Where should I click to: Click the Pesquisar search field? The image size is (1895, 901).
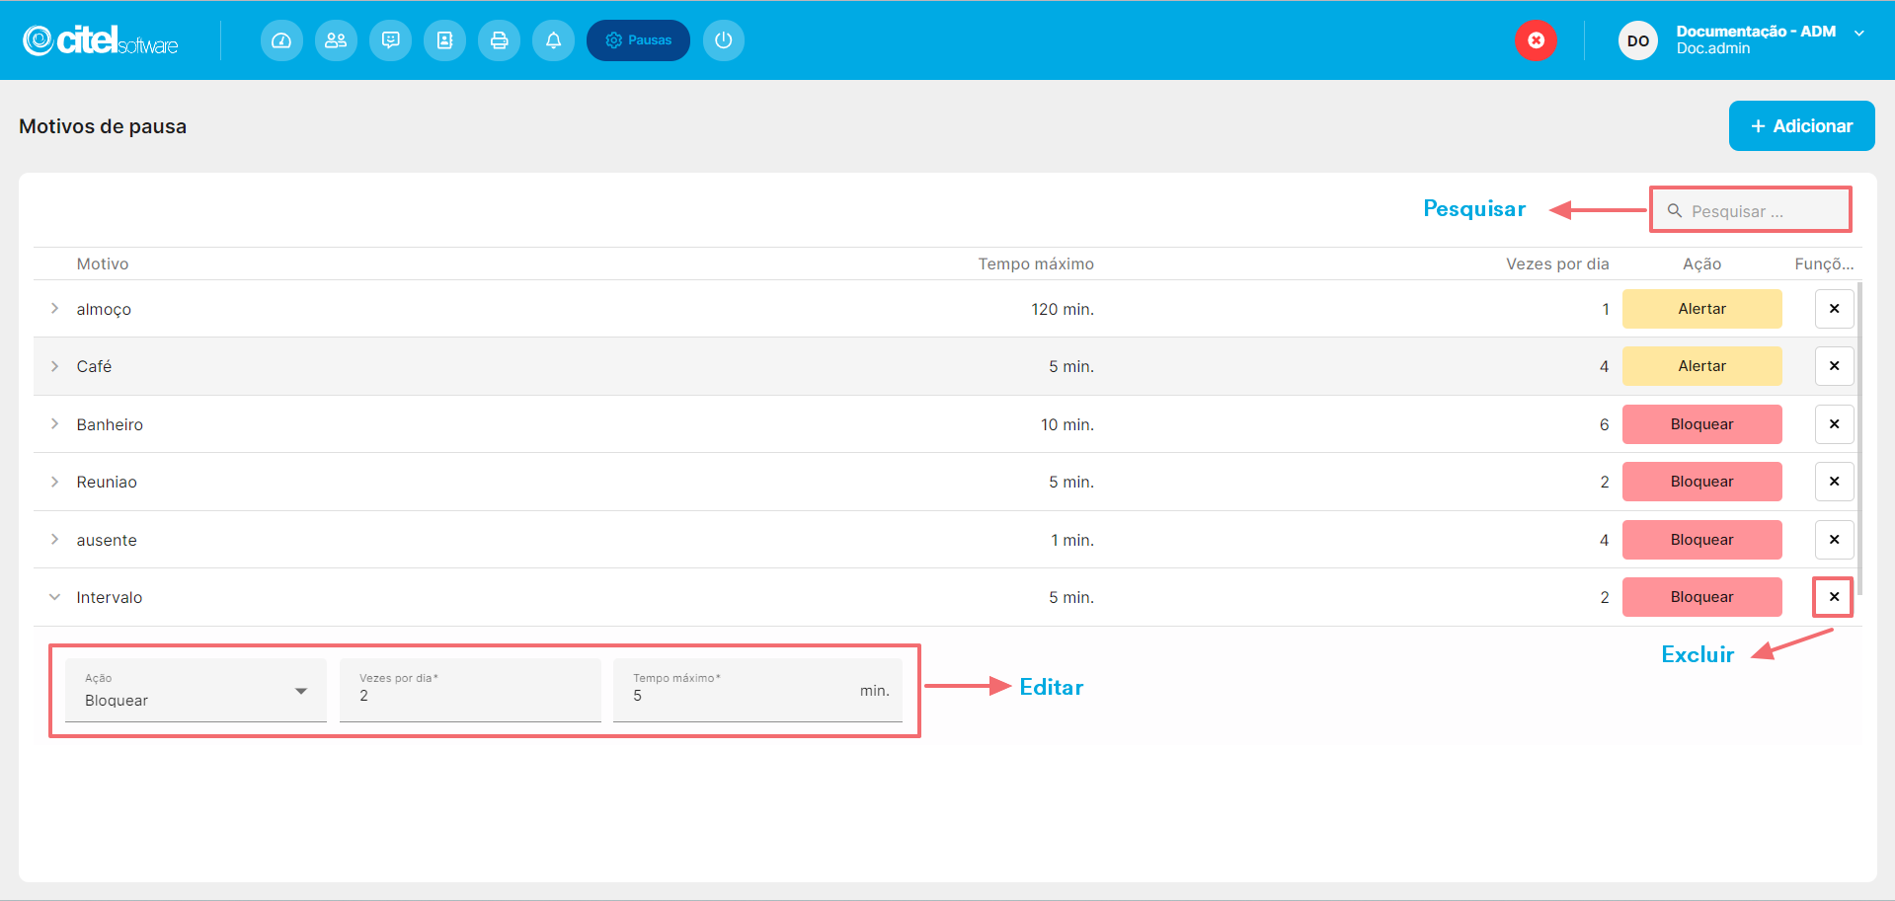pos(1750,210)
